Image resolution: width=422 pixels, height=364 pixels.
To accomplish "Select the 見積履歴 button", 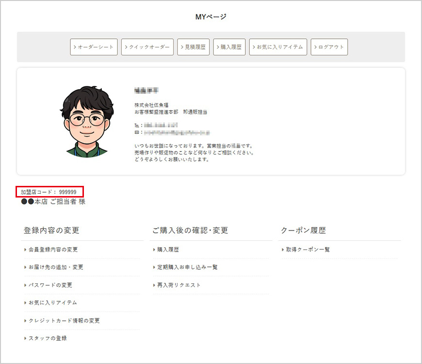I will [x=194, y=47].
